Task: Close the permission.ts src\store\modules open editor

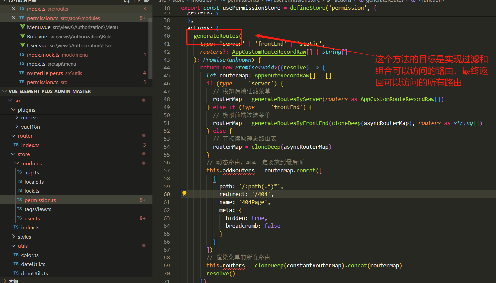Action: click(x=14, y=18)
